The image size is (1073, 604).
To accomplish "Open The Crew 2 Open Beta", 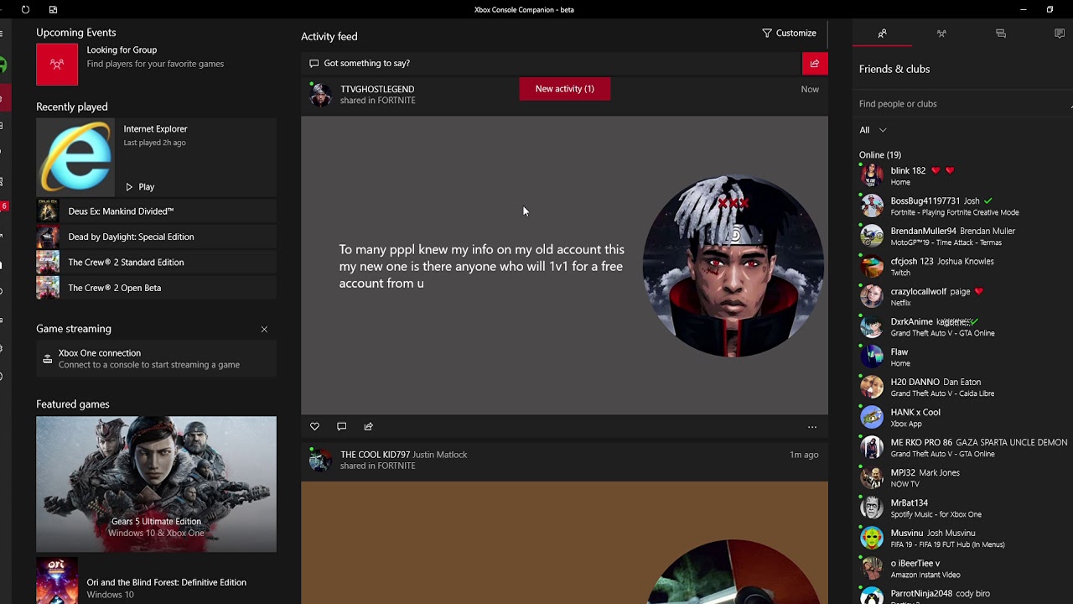I will [x=156, y=288].
